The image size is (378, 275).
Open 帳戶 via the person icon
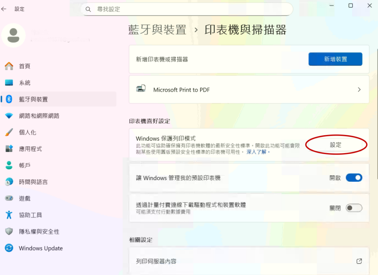pos(9,166)
